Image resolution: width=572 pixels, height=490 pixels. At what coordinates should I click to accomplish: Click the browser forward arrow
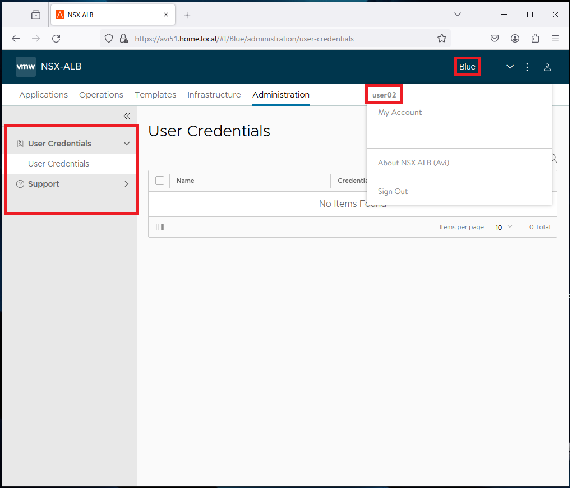tap(36, 39)
